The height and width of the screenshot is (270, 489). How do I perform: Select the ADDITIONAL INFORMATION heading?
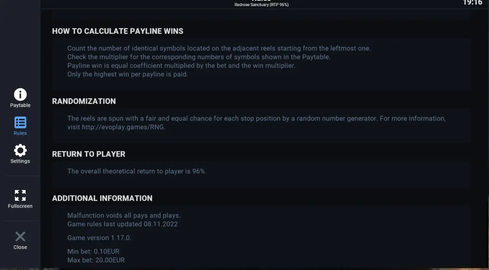point(102,198)
